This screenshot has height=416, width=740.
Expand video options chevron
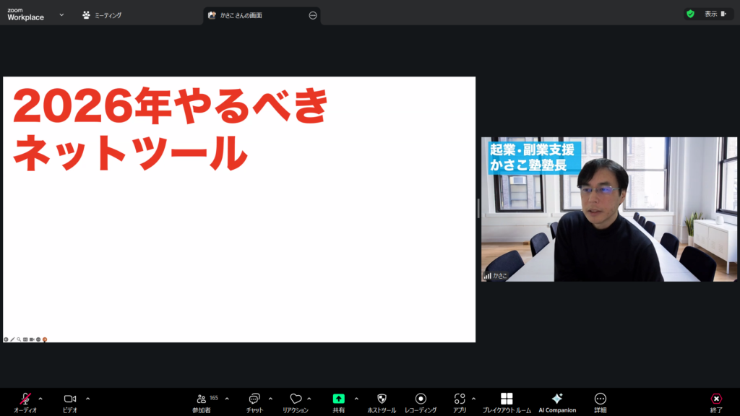point(88,399)
